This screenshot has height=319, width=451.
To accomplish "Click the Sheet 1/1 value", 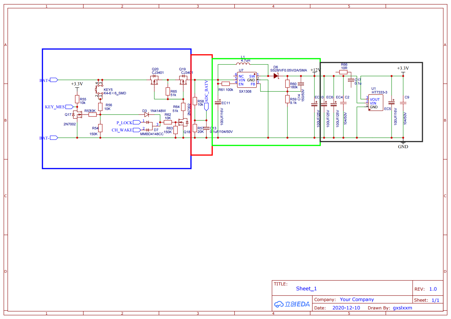I will (x=435, y=300).
